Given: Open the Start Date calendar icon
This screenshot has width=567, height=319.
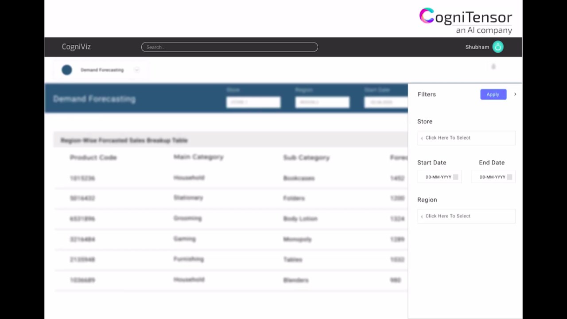Looking at the screenshot, I should click(455, 177).
